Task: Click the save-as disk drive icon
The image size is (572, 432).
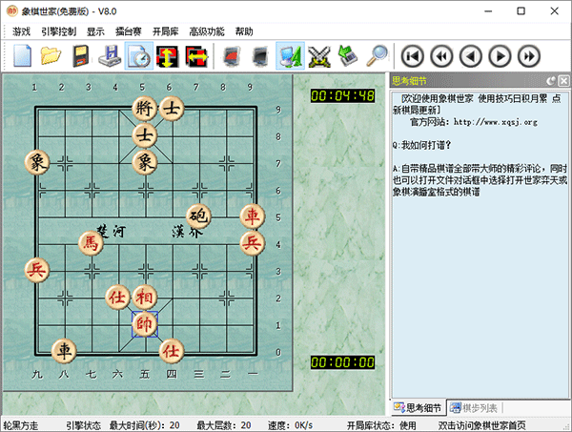Action: [110, 56]
